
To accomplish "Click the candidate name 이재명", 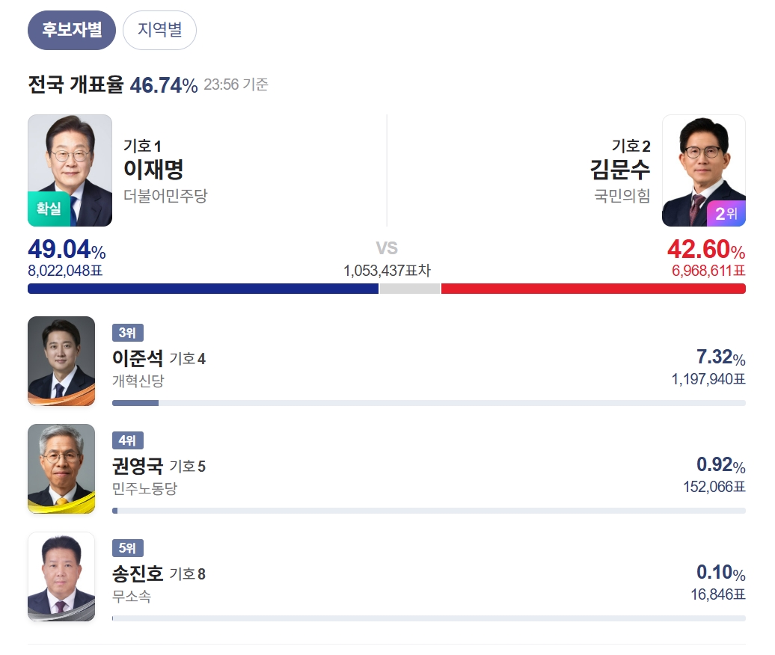I will click(x=153, y=170).
